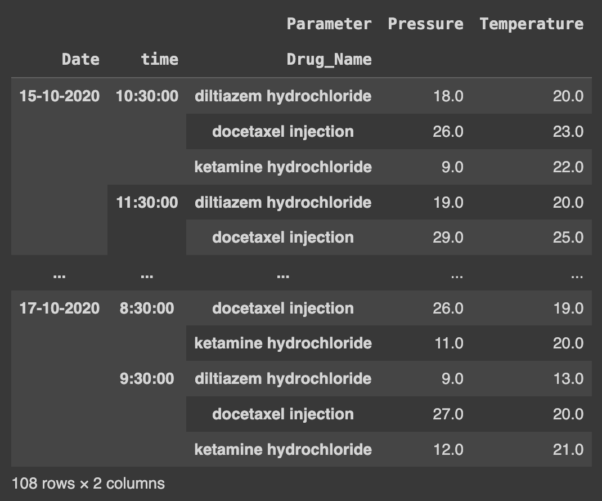Select the pressure value 18.0

click(x=448, y=96)
